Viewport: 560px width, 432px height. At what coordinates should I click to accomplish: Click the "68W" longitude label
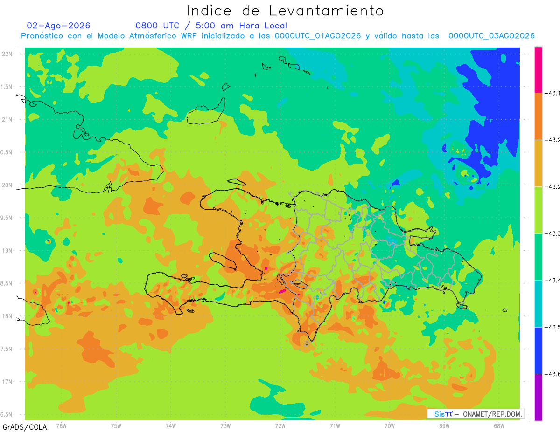click(499, 425)
